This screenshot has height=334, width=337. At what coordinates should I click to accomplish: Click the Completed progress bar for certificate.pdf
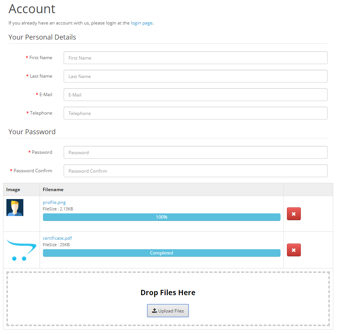pos(162,253)
